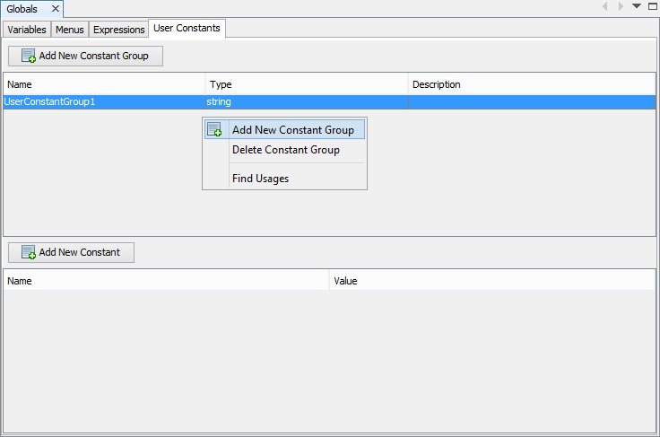Image resolution: width=660 pixels, height=437 pixels.
Task: Click the scroll-right arrow in the top-right corner
Action: pos(621,6)
